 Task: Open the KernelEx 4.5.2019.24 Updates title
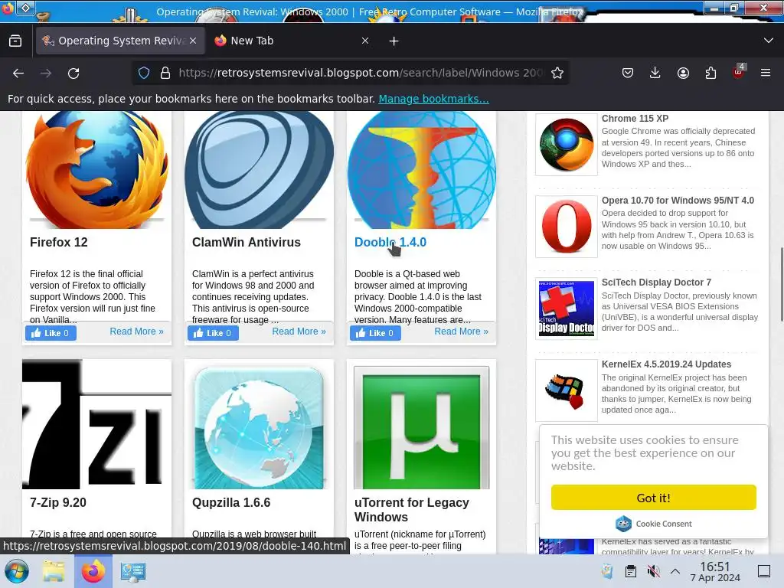pos(667,364)
